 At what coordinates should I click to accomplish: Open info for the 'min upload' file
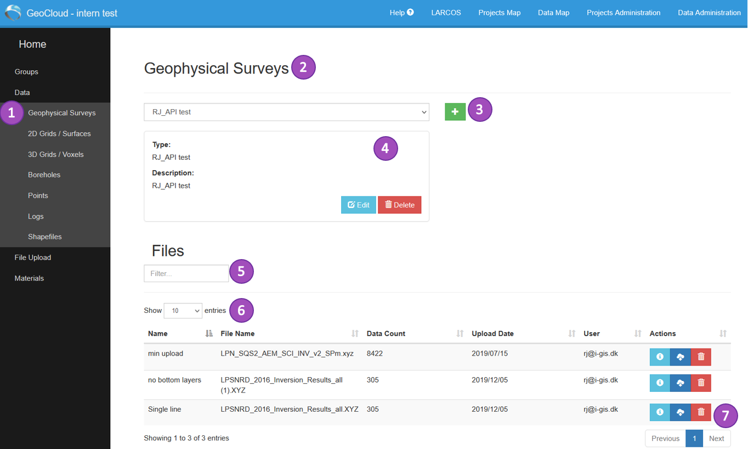660,357
